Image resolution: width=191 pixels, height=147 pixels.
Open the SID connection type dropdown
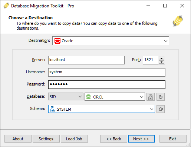coord(66,97)
